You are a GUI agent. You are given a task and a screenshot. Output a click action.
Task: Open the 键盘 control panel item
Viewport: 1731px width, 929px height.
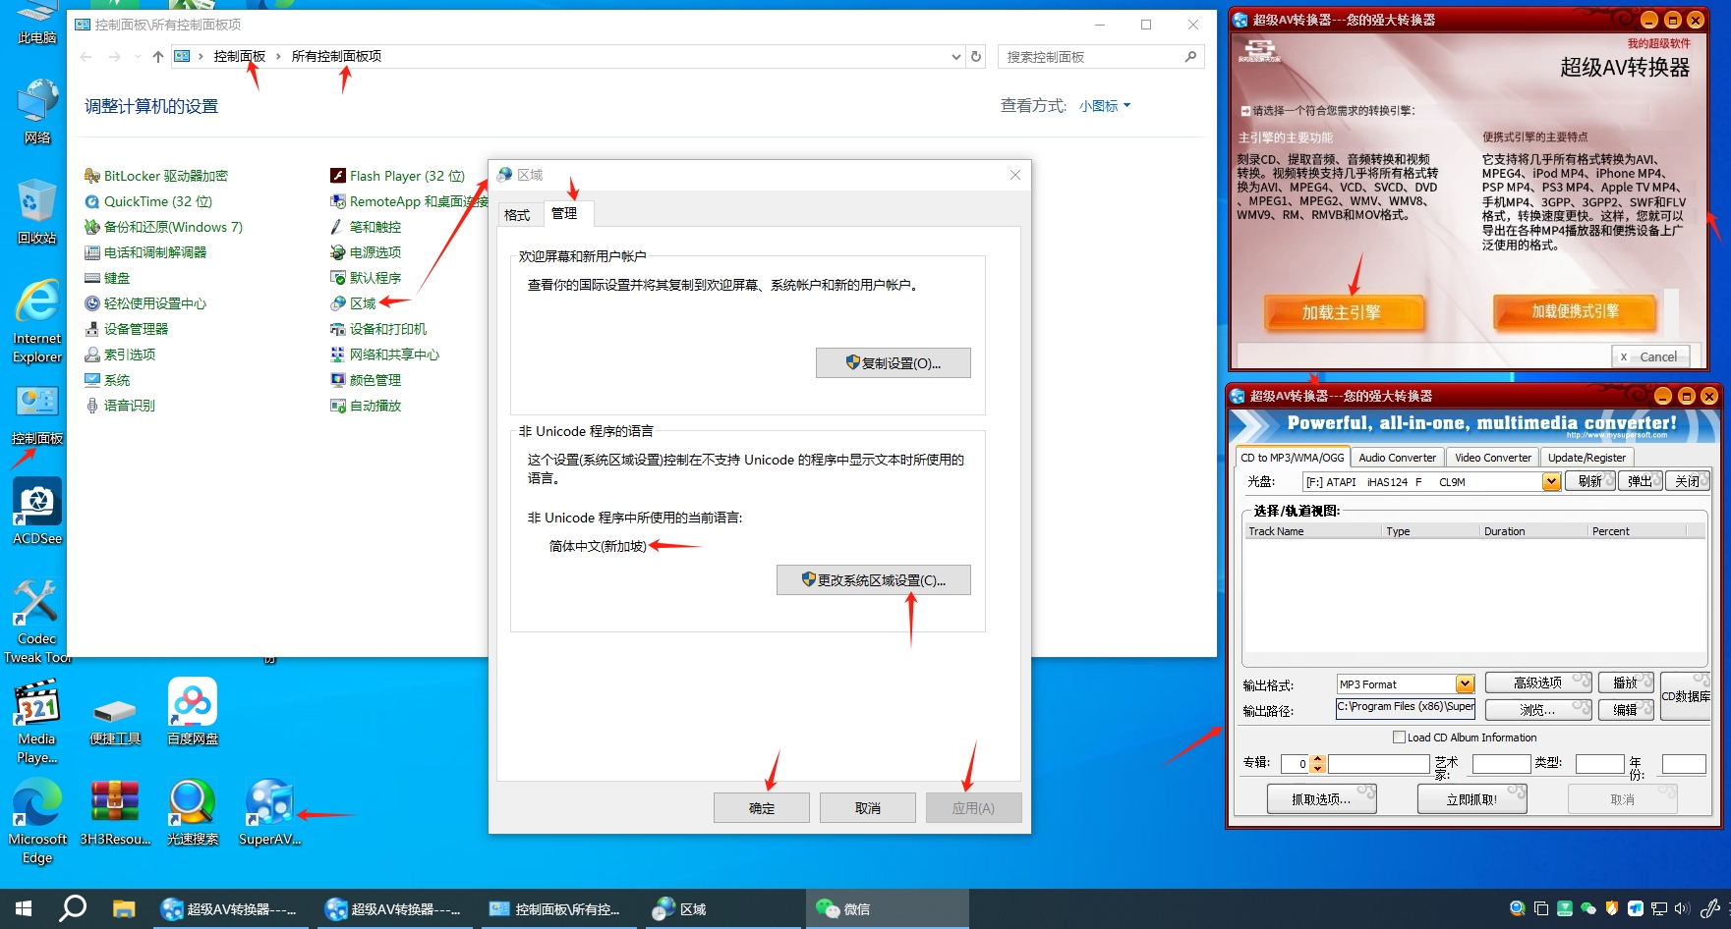(x=107, y=278)
